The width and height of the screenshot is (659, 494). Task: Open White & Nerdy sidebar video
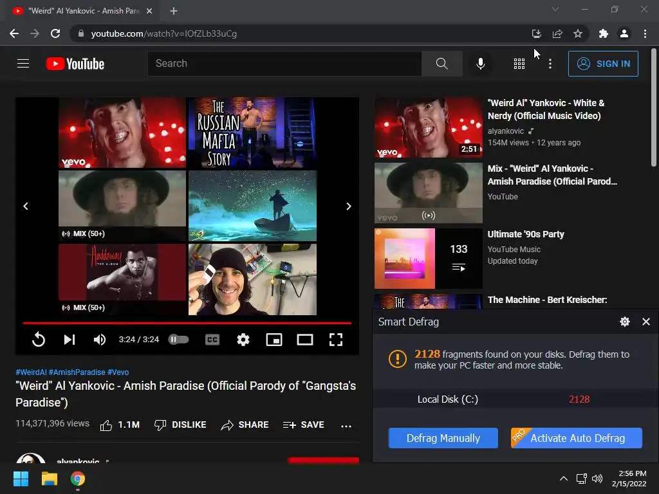pos(546,109)
